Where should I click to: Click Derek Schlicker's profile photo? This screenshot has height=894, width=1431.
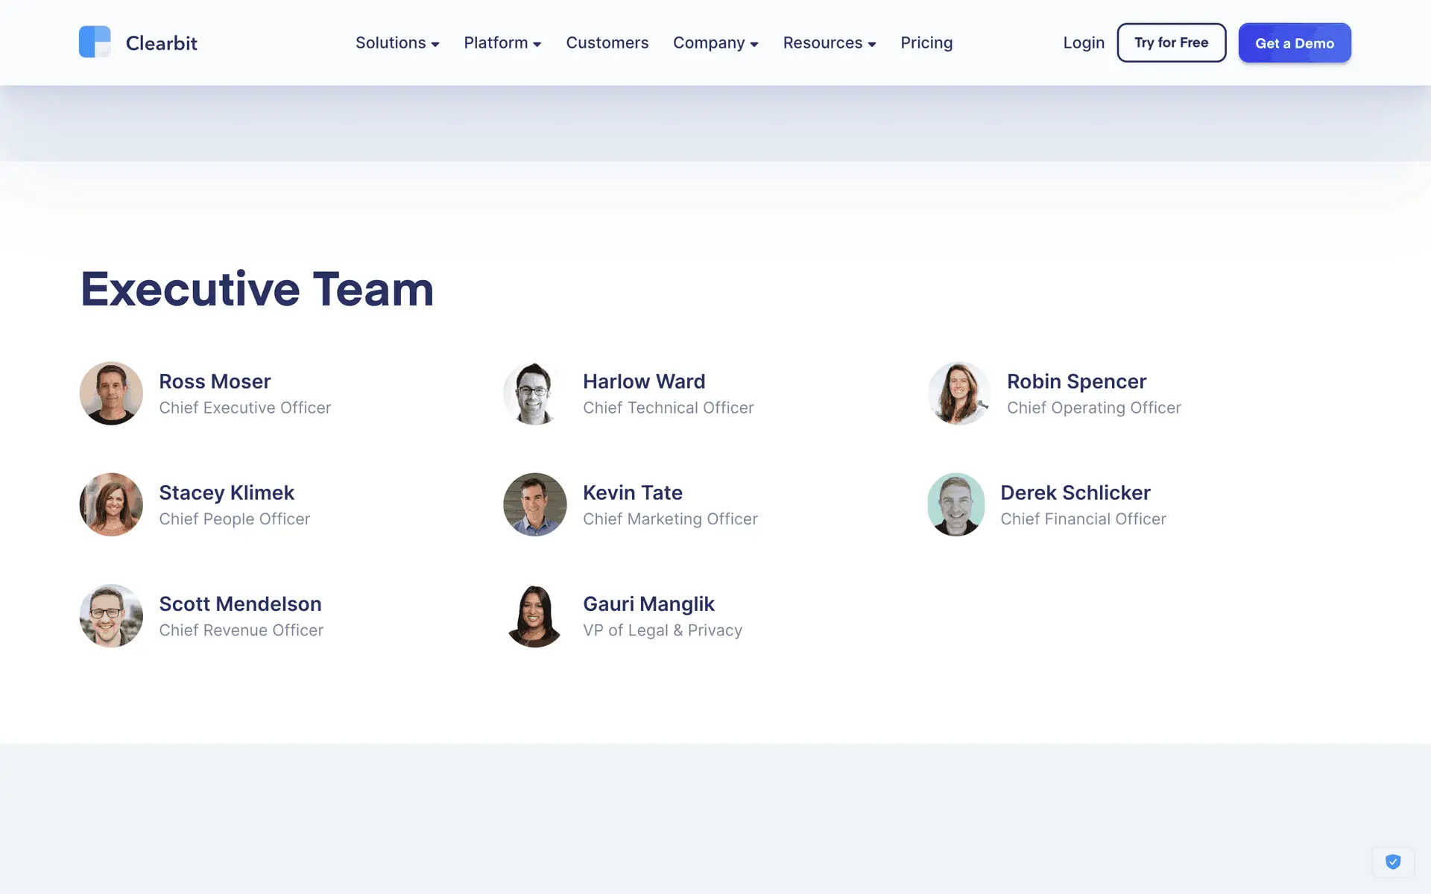click(955, 504)
